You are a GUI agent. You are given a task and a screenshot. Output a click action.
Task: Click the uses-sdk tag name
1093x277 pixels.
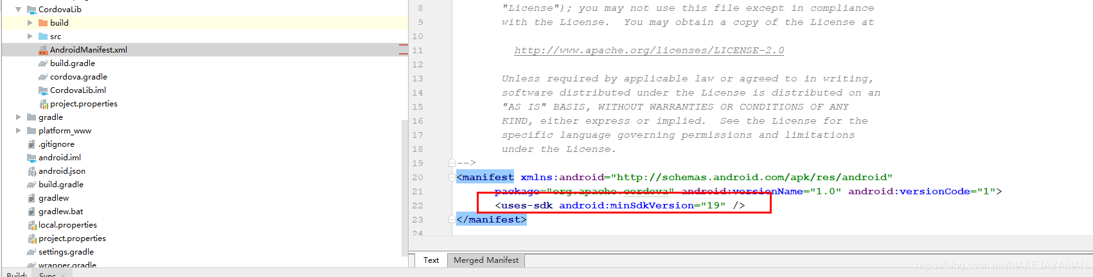tap(527, 205)
